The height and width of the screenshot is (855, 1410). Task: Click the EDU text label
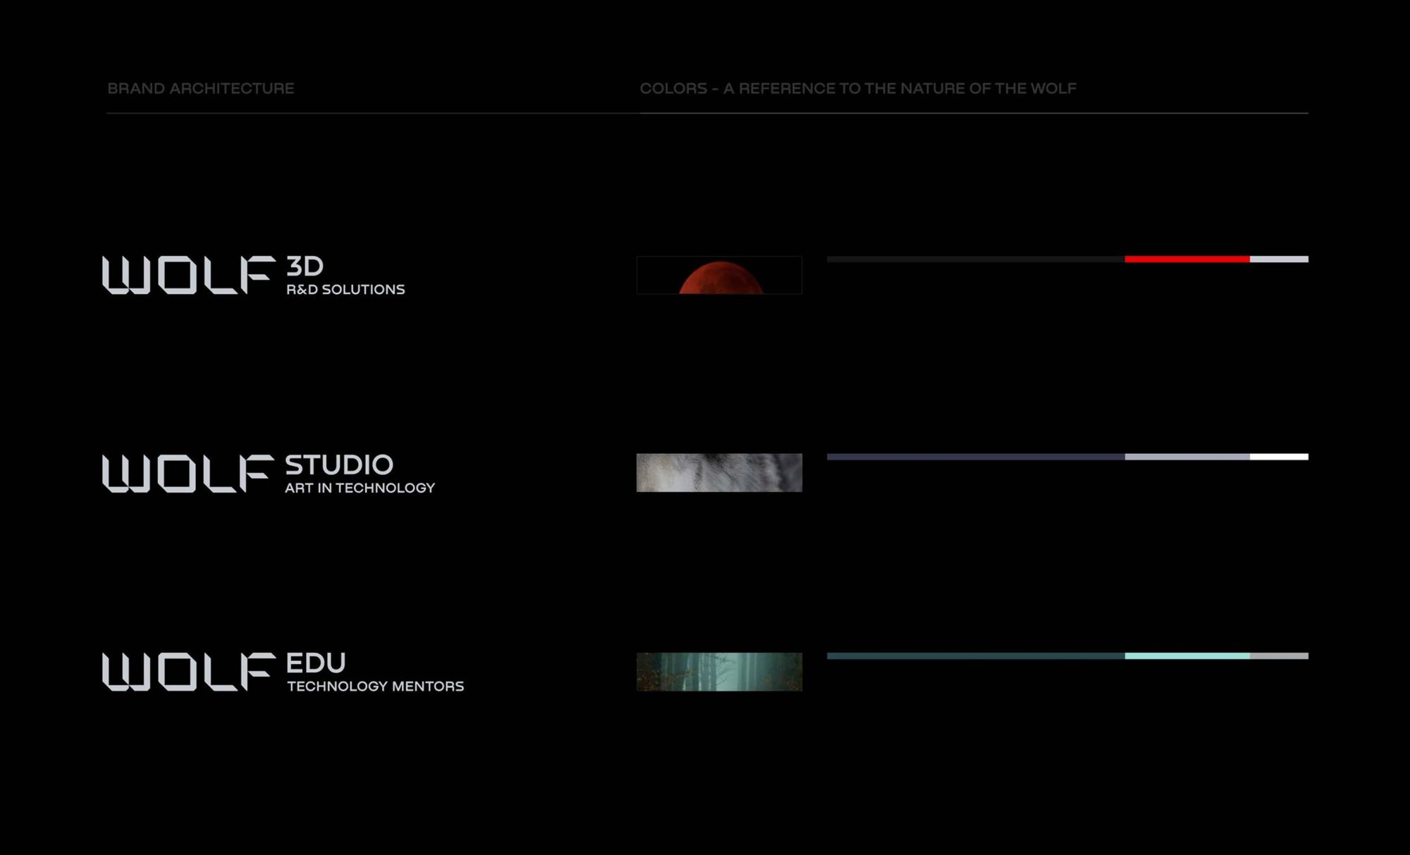pyautogui.click(x=316, y=663)
